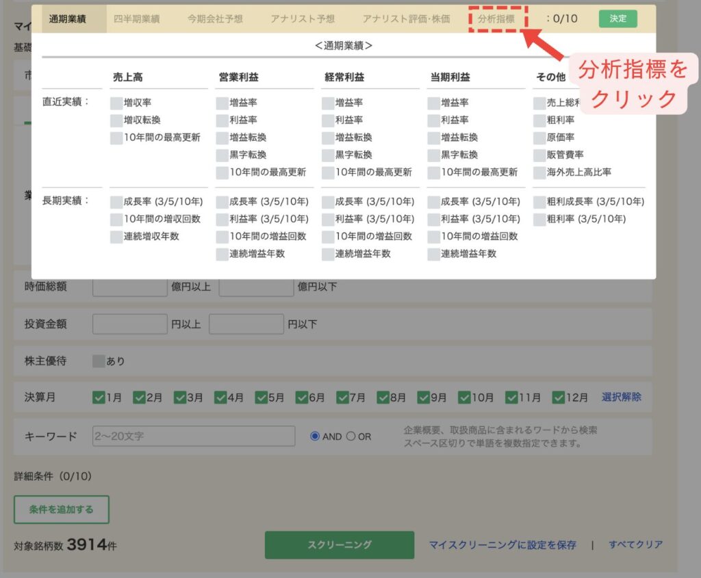Check 成長率 (3/5/10年) under 営業利益

222,202
